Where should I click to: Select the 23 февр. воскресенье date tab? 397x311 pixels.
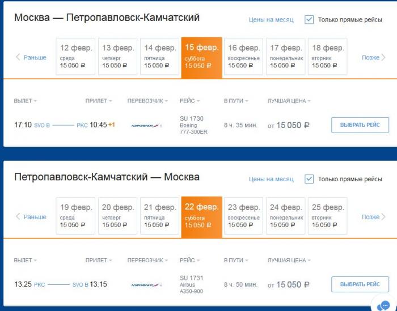click(243, 216)
